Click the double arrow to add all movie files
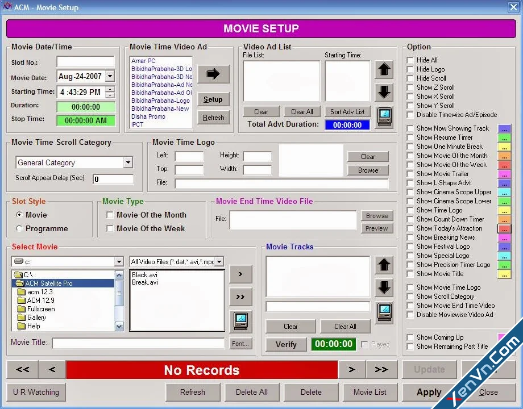523x409 pixels. click(x=240, y=297)
